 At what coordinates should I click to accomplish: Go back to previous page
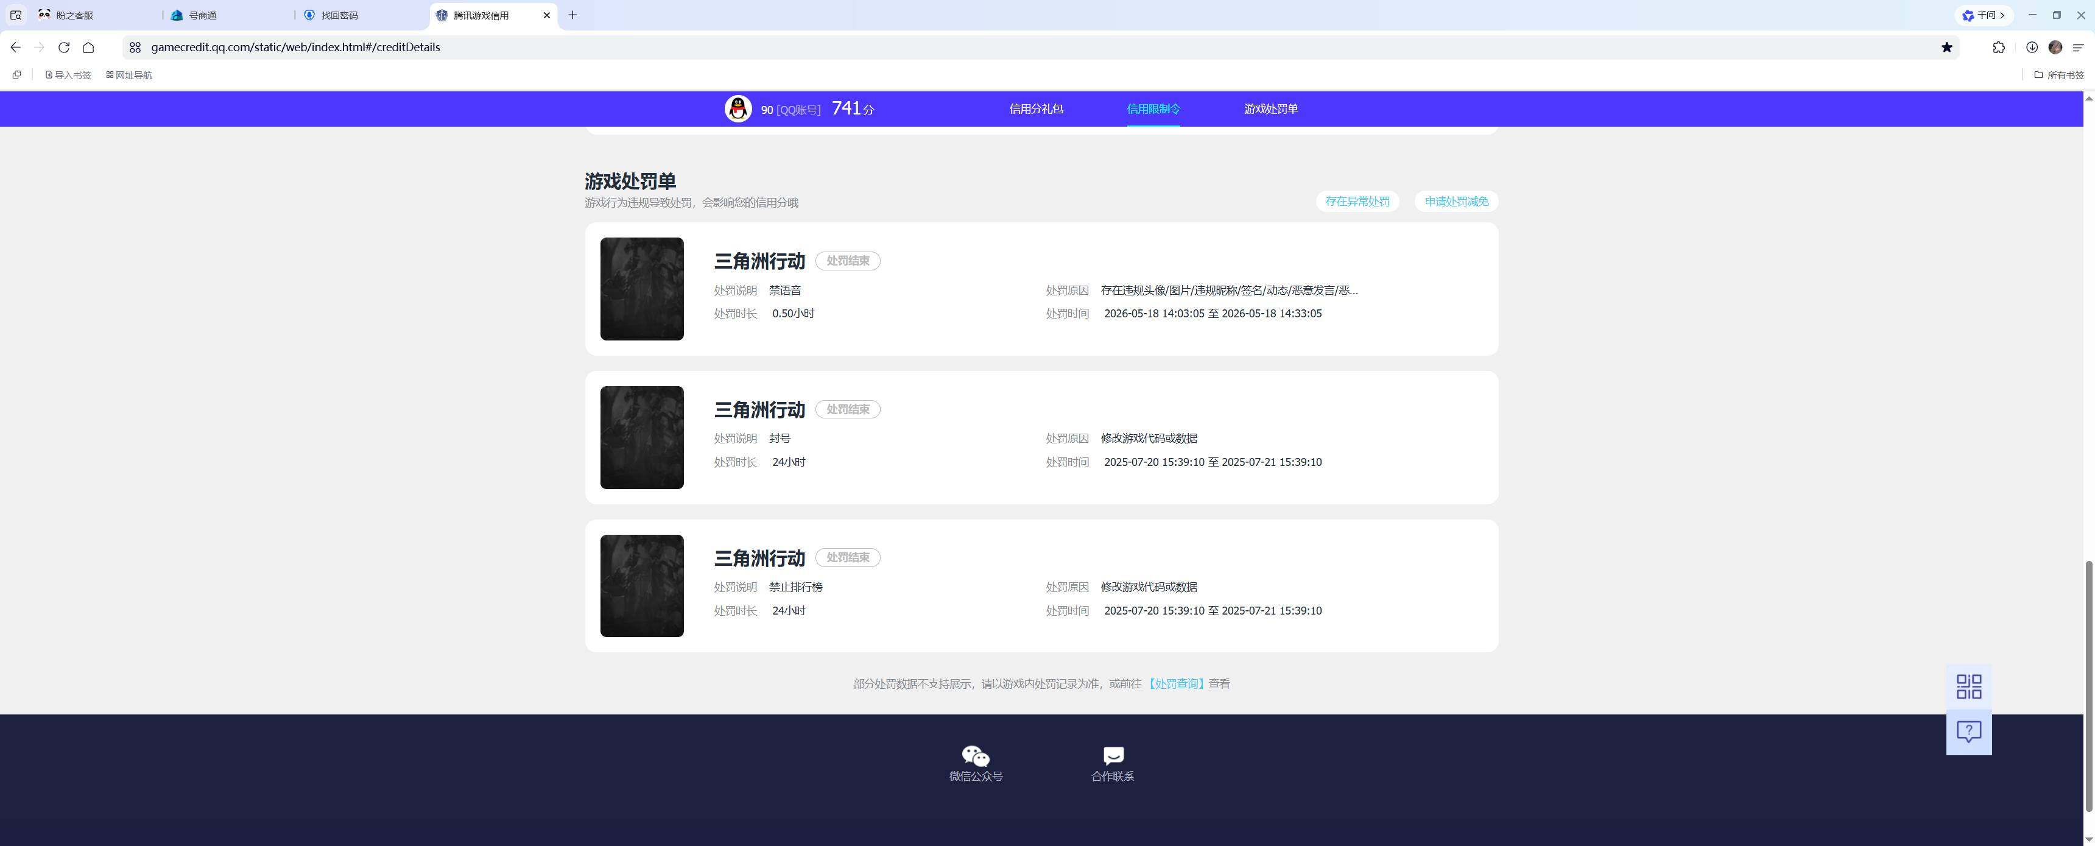tap(15, 47)
